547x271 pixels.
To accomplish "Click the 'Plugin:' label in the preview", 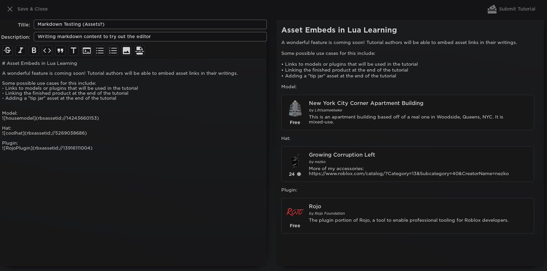I will (289, 189).
